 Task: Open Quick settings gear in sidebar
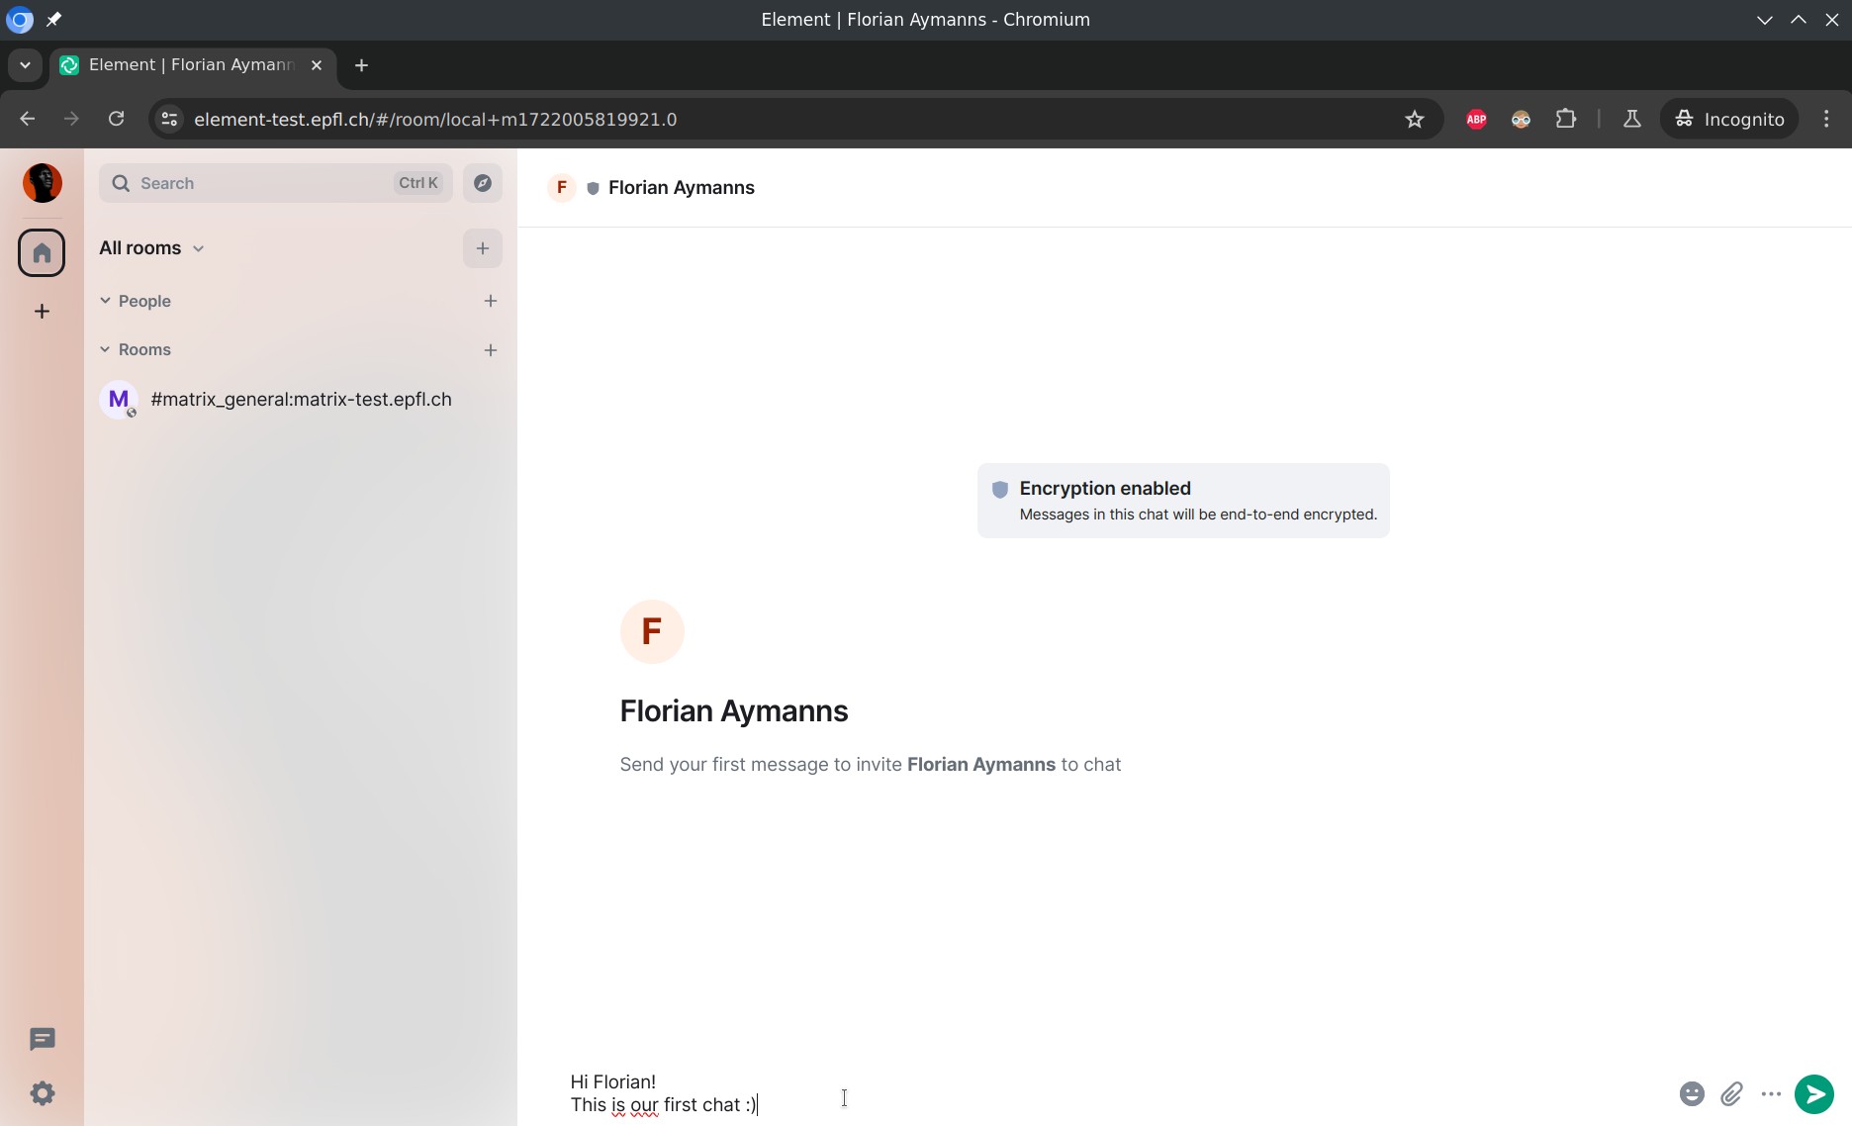(x=42, y=1093)
